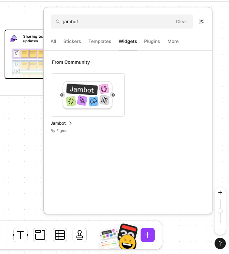Click the From Community heading
The image size is (229, 254).
pos(71,62)
